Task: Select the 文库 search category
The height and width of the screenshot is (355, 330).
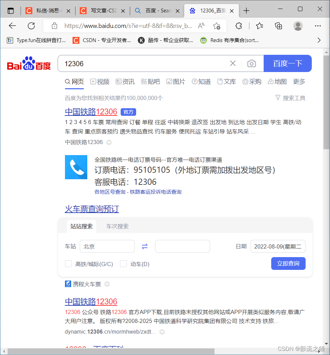Action: tap(227, 81)
